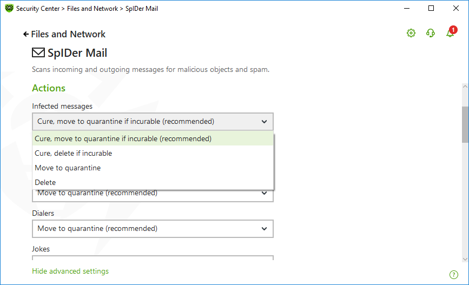Viewport: 469px width, 285px height.
Task: Click 'Hide advanced settings' link
Action: coord(70,271)
